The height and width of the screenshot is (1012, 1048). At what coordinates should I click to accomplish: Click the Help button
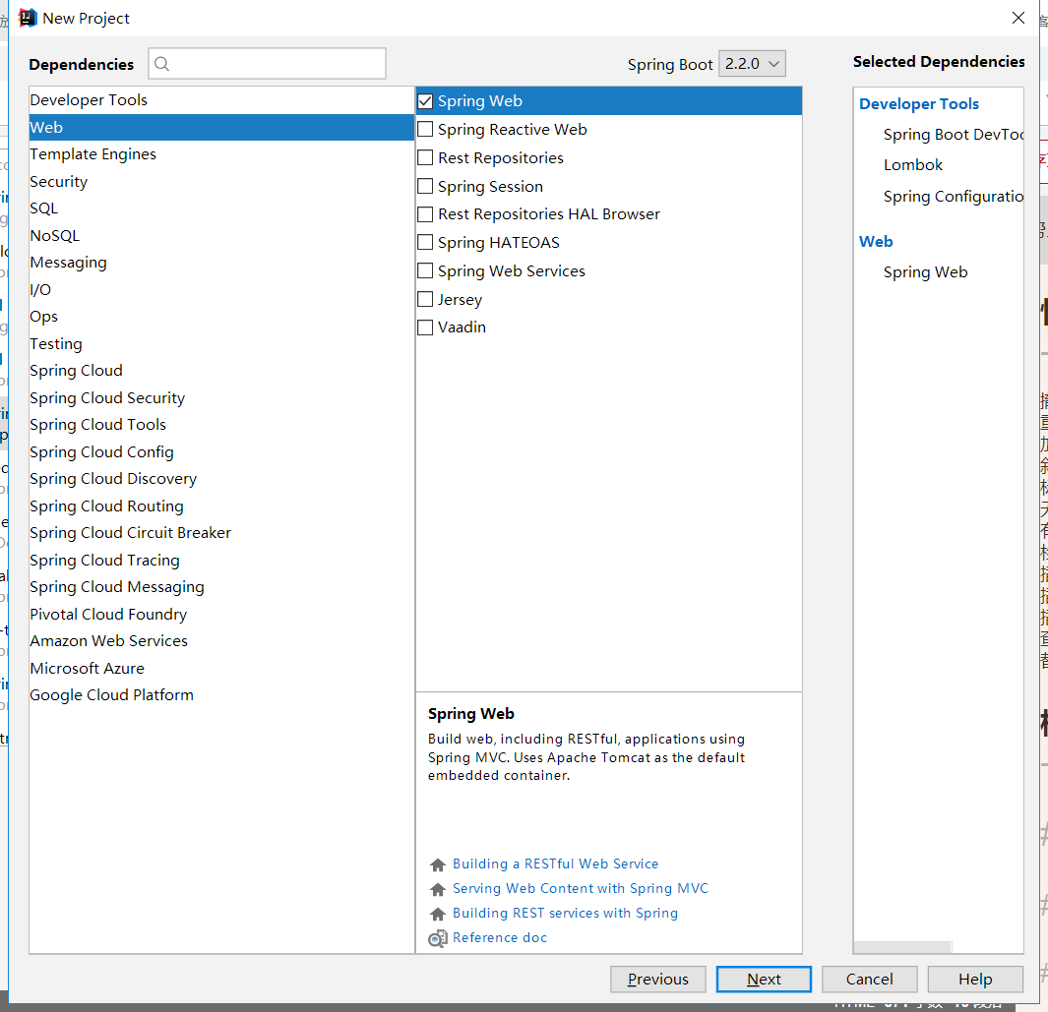(975, 980)
